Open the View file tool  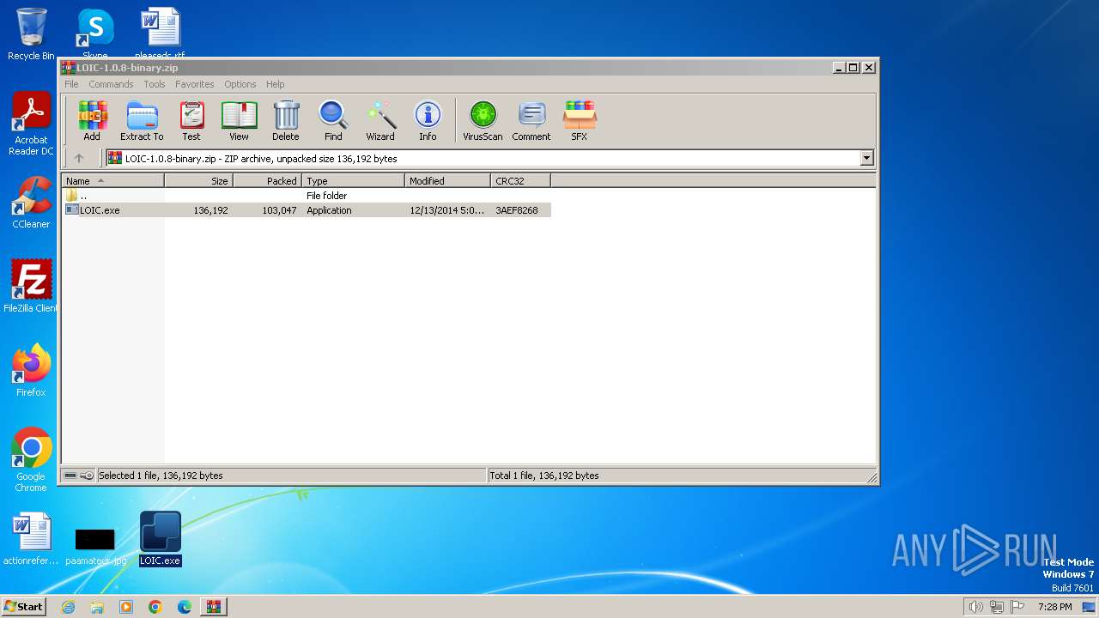click(x=239, y=120)
